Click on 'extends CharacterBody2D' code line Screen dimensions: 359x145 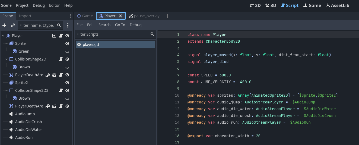(x=214, y=41)
